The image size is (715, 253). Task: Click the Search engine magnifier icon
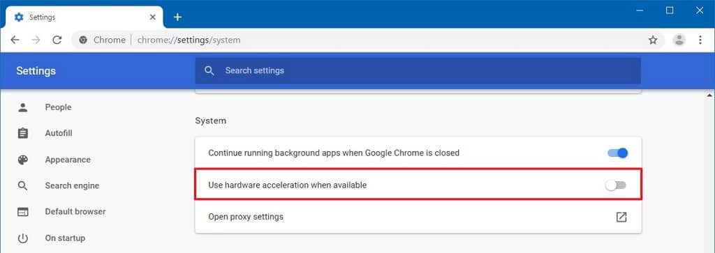point(23,185)
